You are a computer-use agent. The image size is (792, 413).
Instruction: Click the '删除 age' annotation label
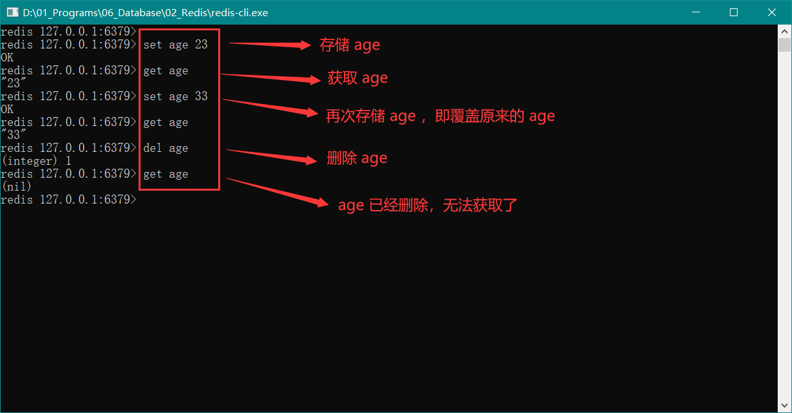point(357,158)
